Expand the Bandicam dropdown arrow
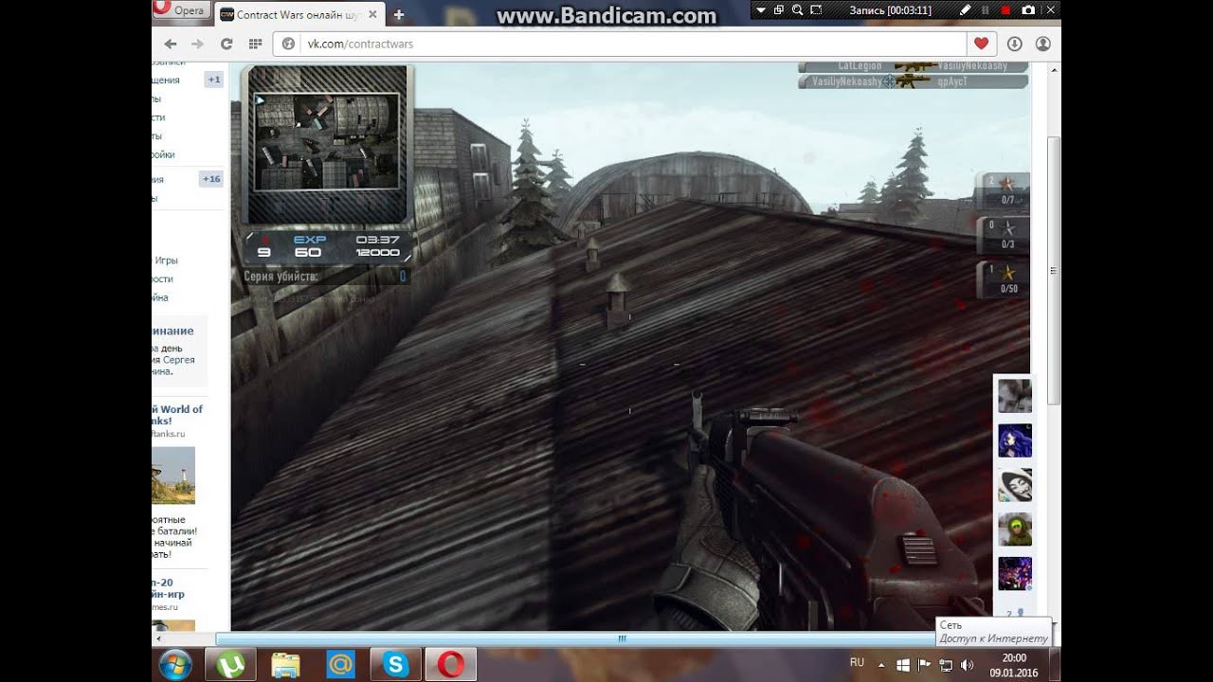 pyautogui.click(x=760, y=10)
